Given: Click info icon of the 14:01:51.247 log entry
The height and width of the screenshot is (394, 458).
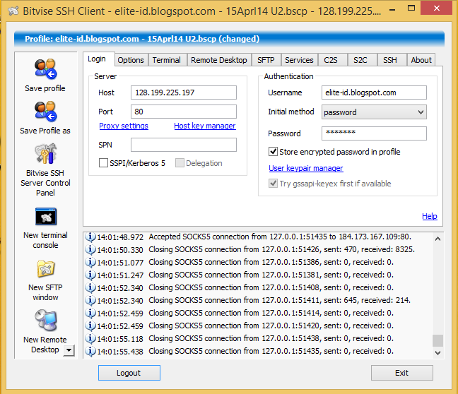Looking at the screenshot, I should point(90,275).
